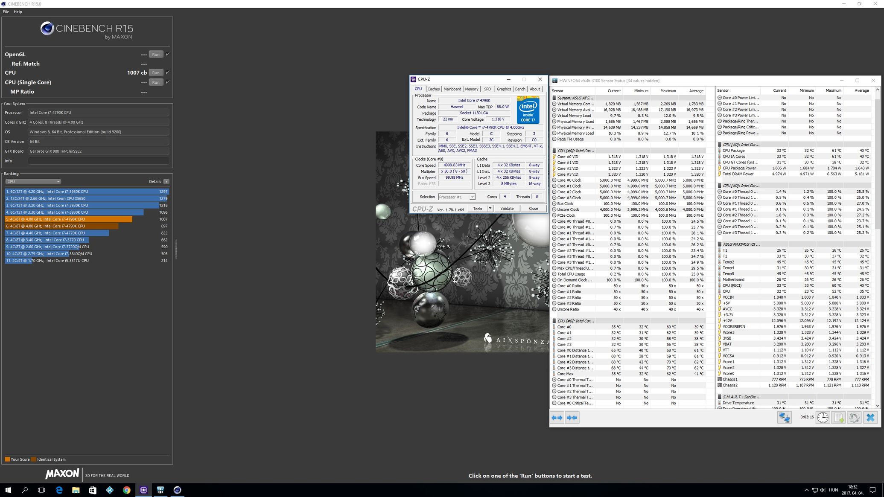Screen dimensions: 884x497
Task: Click the Maximum column header in HWiNFO left panel
Action: (664, 91)
